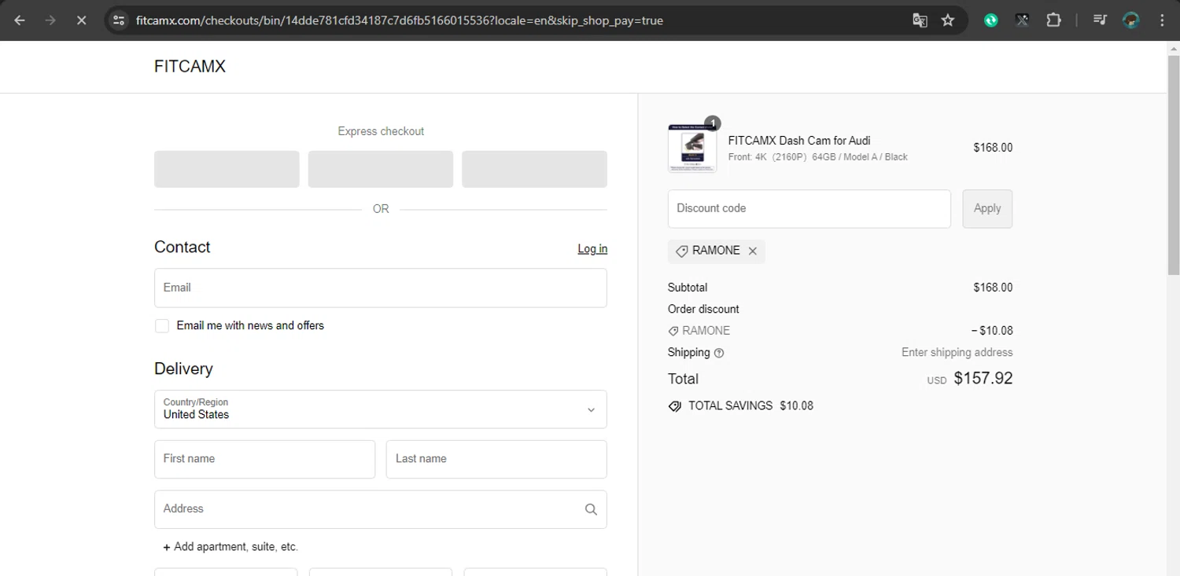1180x576 pixels.
Task: Click the FITCAMX Dash Cam product thumbnail
Action: (692, 148)
